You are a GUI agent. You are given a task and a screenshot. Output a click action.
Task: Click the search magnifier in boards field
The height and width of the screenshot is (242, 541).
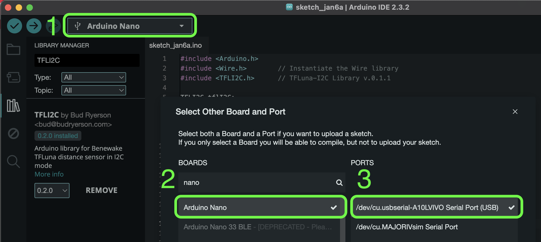tap(339, 183)
